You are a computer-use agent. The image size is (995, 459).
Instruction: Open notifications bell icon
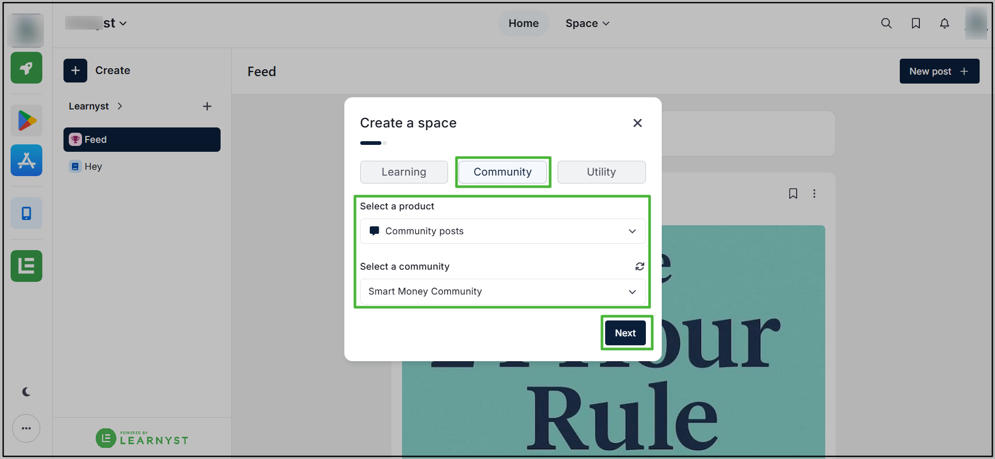click(x=944, y=23)
